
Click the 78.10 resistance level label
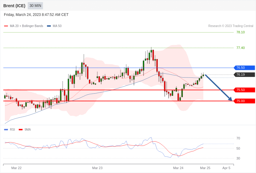point(241,32)
